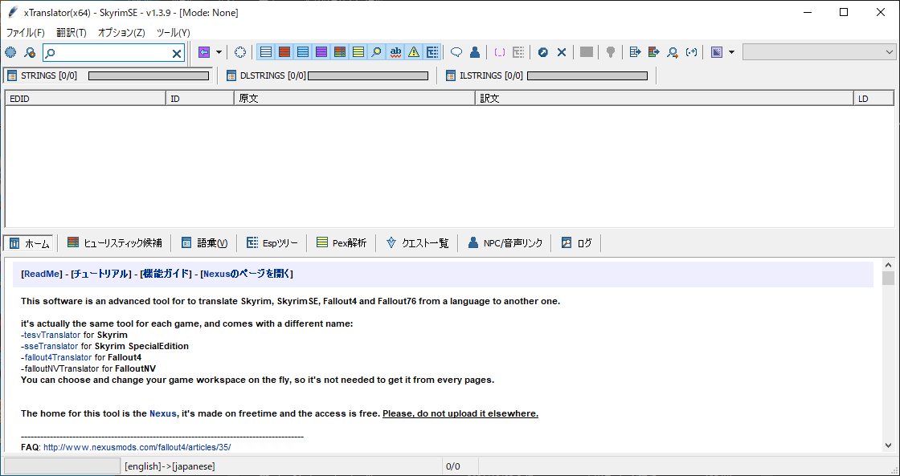The image size is (900, 476).
Task: Toggle the yellow warning triangle filter
Action: pos(413,53)
